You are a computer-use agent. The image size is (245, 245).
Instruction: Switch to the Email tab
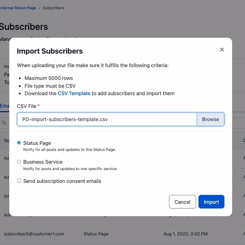pyautogui.click(x=4, y=106)
